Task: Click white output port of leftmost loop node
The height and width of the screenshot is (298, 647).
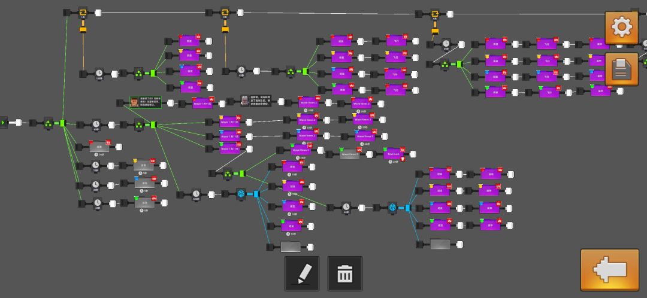Action: tap(98, 13)
